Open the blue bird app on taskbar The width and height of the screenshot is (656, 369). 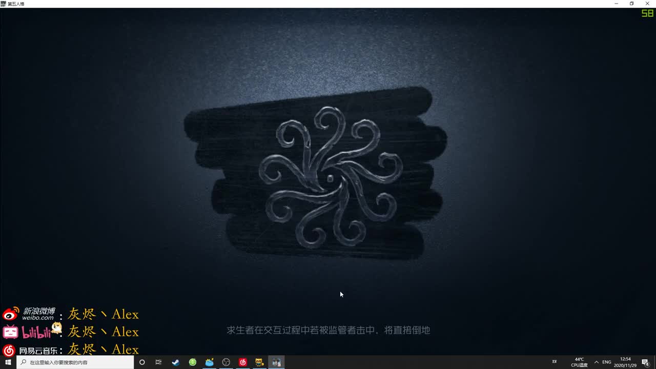209,362
